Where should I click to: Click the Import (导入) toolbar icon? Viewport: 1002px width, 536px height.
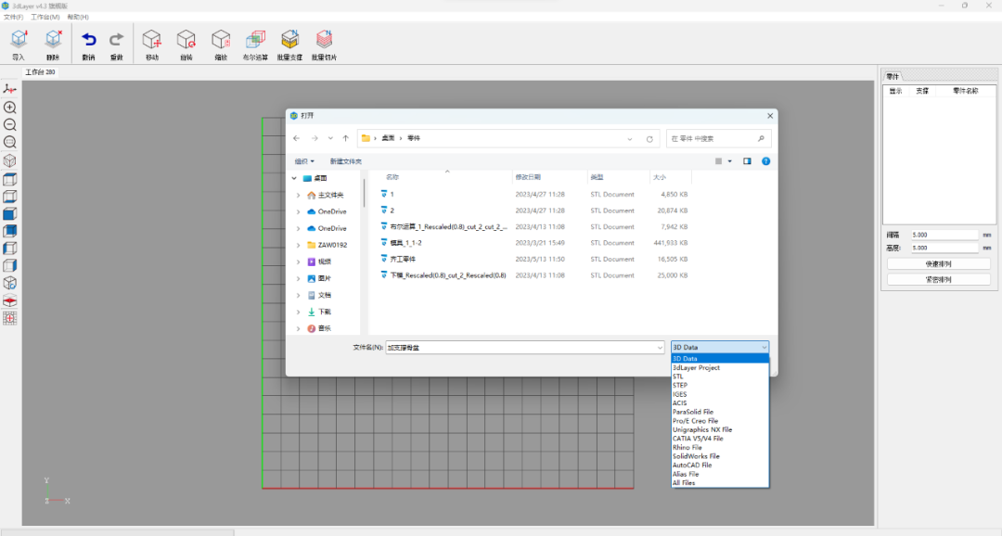[x=19, y=40]
